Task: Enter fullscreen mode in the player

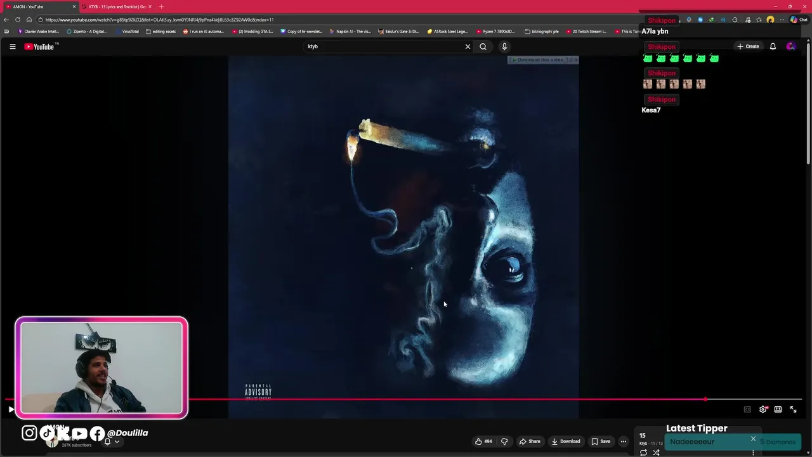Action: [x=793, y=409]
